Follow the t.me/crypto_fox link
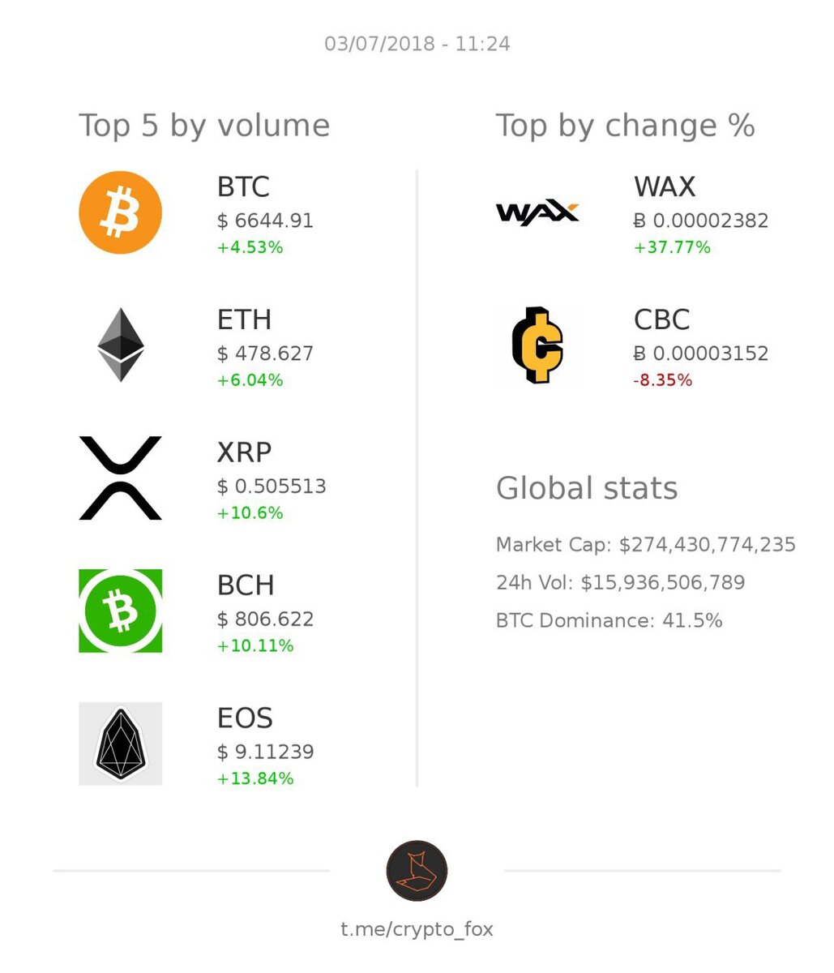This screenshot has height=973, width=834. 417,929
